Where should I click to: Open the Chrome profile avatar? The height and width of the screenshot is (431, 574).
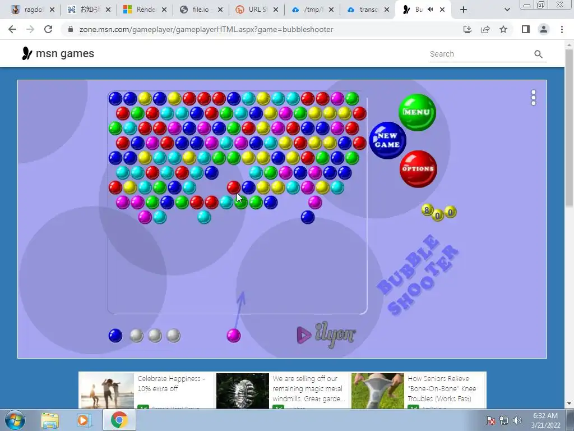[x=544, y=29]
